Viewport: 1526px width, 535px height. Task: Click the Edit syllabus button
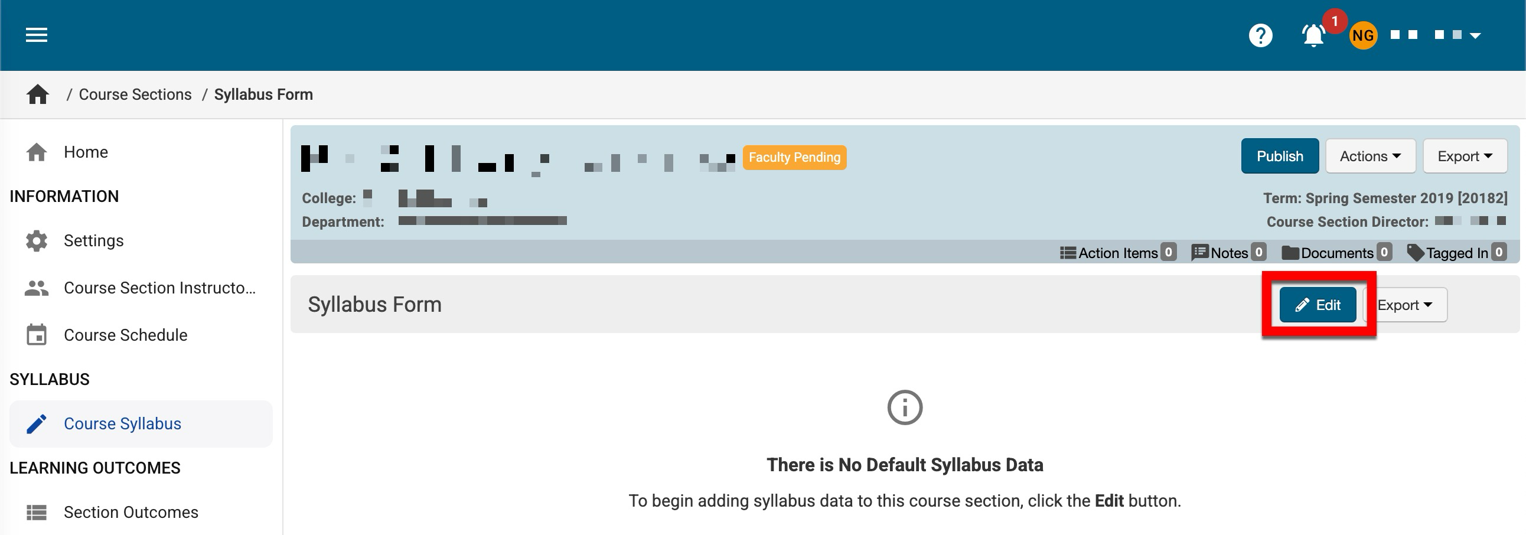[1318, 305]
